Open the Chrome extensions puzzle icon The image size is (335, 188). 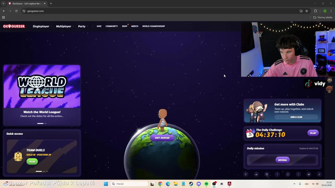coord(315,11)
